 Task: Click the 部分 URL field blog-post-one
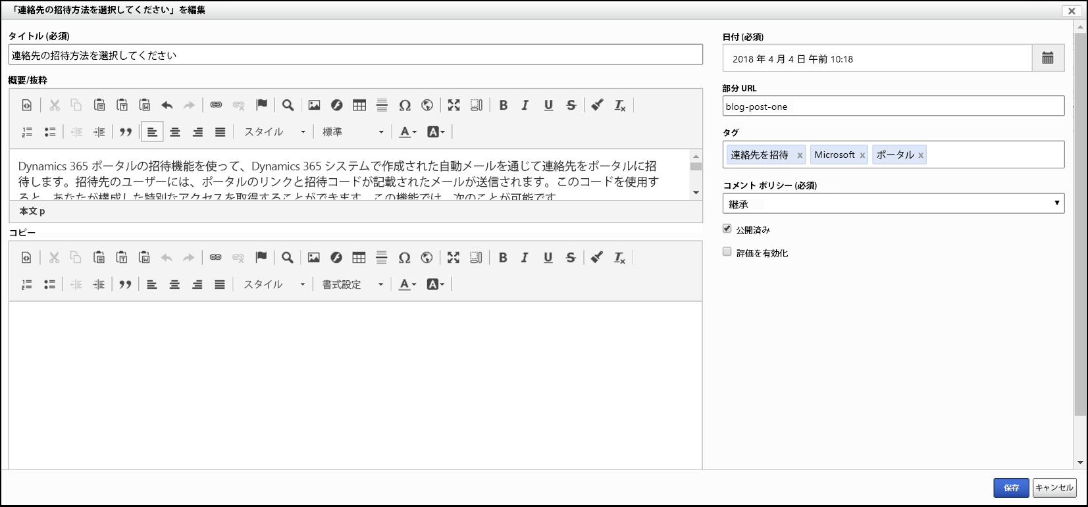pos(893,106)
